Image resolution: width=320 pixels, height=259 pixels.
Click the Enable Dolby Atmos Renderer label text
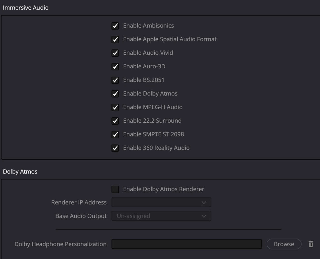163,189
